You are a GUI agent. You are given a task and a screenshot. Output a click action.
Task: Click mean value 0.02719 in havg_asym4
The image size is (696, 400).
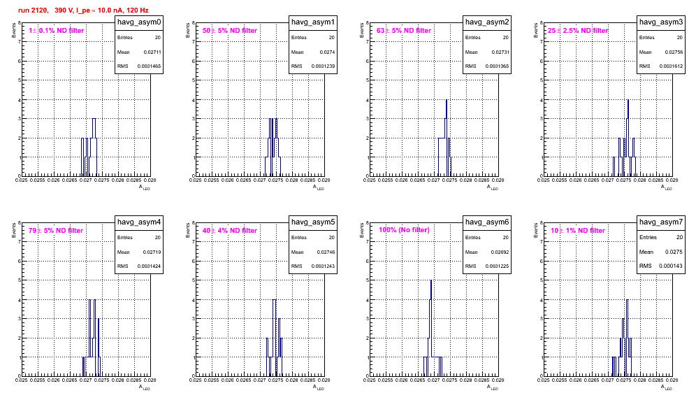tap(152, 252)
